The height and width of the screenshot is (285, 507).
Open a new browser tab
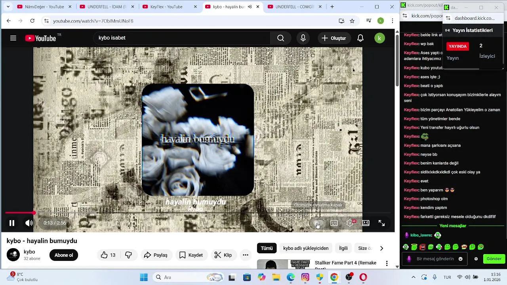click(332, 7)
